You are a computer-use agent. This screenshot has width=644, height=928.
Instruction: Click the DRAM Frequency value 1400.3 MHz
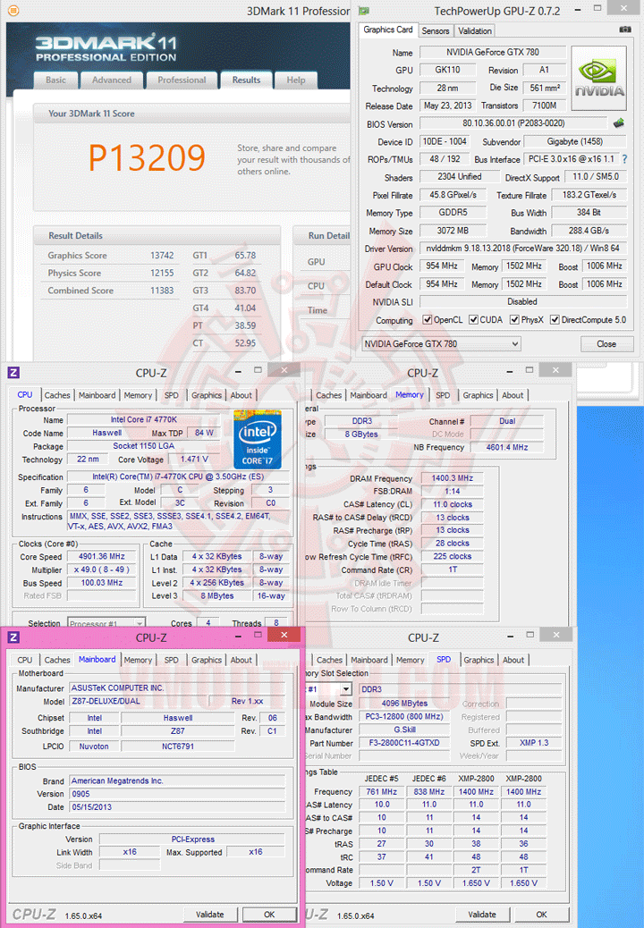[x=453, y=478]
